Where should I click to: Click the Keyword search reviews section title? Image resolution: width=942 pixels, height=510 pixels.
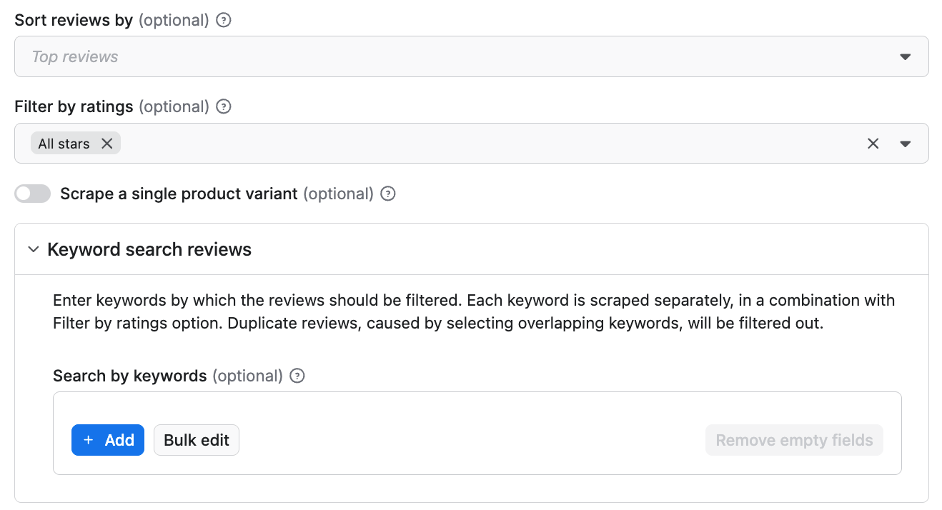[x=149, y=249]
